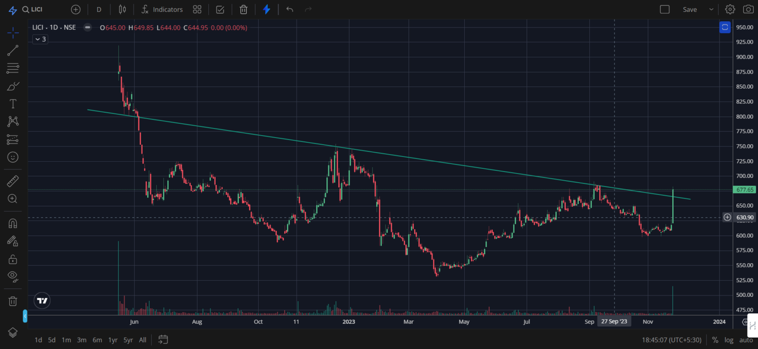Toggle lock all drawings
Screen dimensions: 758x349
click(13, 259)
